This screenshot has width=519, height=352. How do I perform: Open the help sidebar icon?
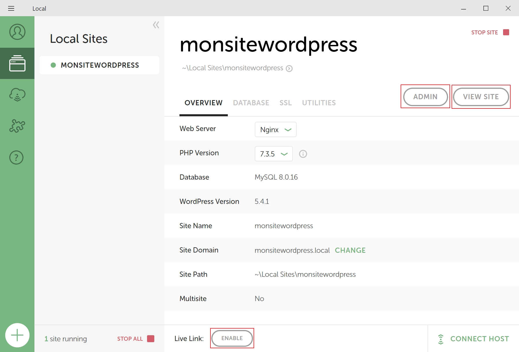17,157
